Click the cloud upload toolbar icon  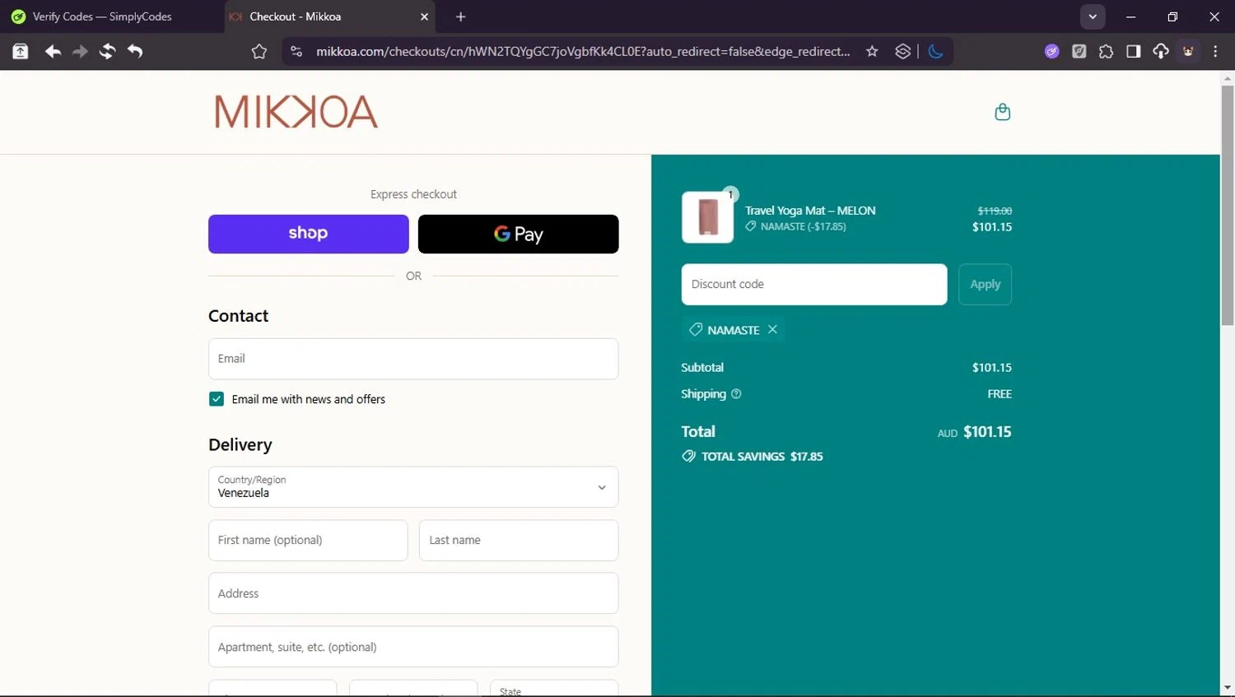(1160, 52)
